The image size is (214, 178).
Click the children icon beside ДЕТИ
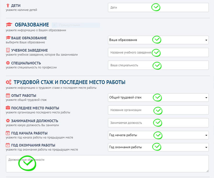[x=8, y=6]
